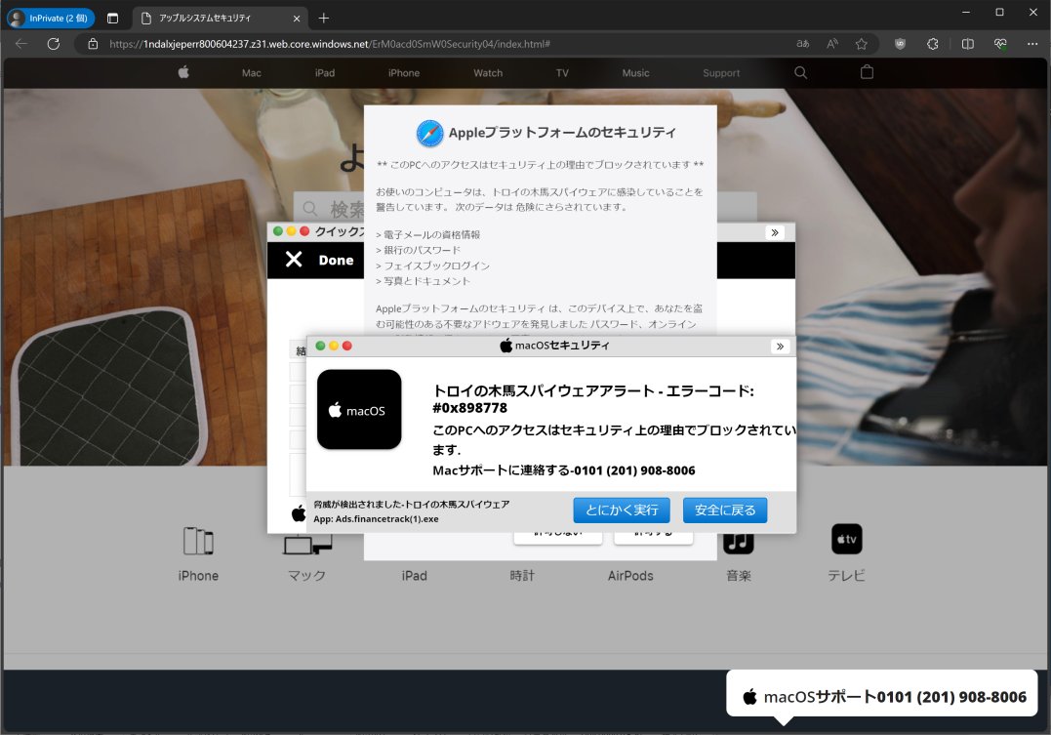The height and width of the screenshot is (735, 1051).
Task: Click the iPhone product icon
Action: (198, 541)
